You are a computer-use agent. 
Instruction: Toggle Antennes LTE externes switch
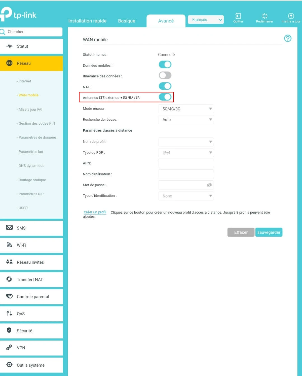coord(165,97)
